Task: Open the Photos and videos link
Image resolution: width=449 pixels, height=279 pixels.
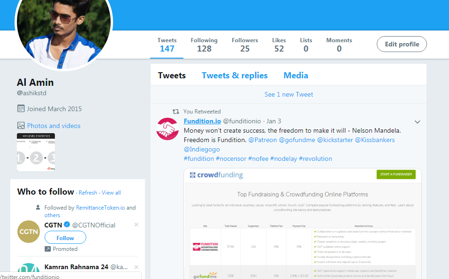Action: click(53, 126)
